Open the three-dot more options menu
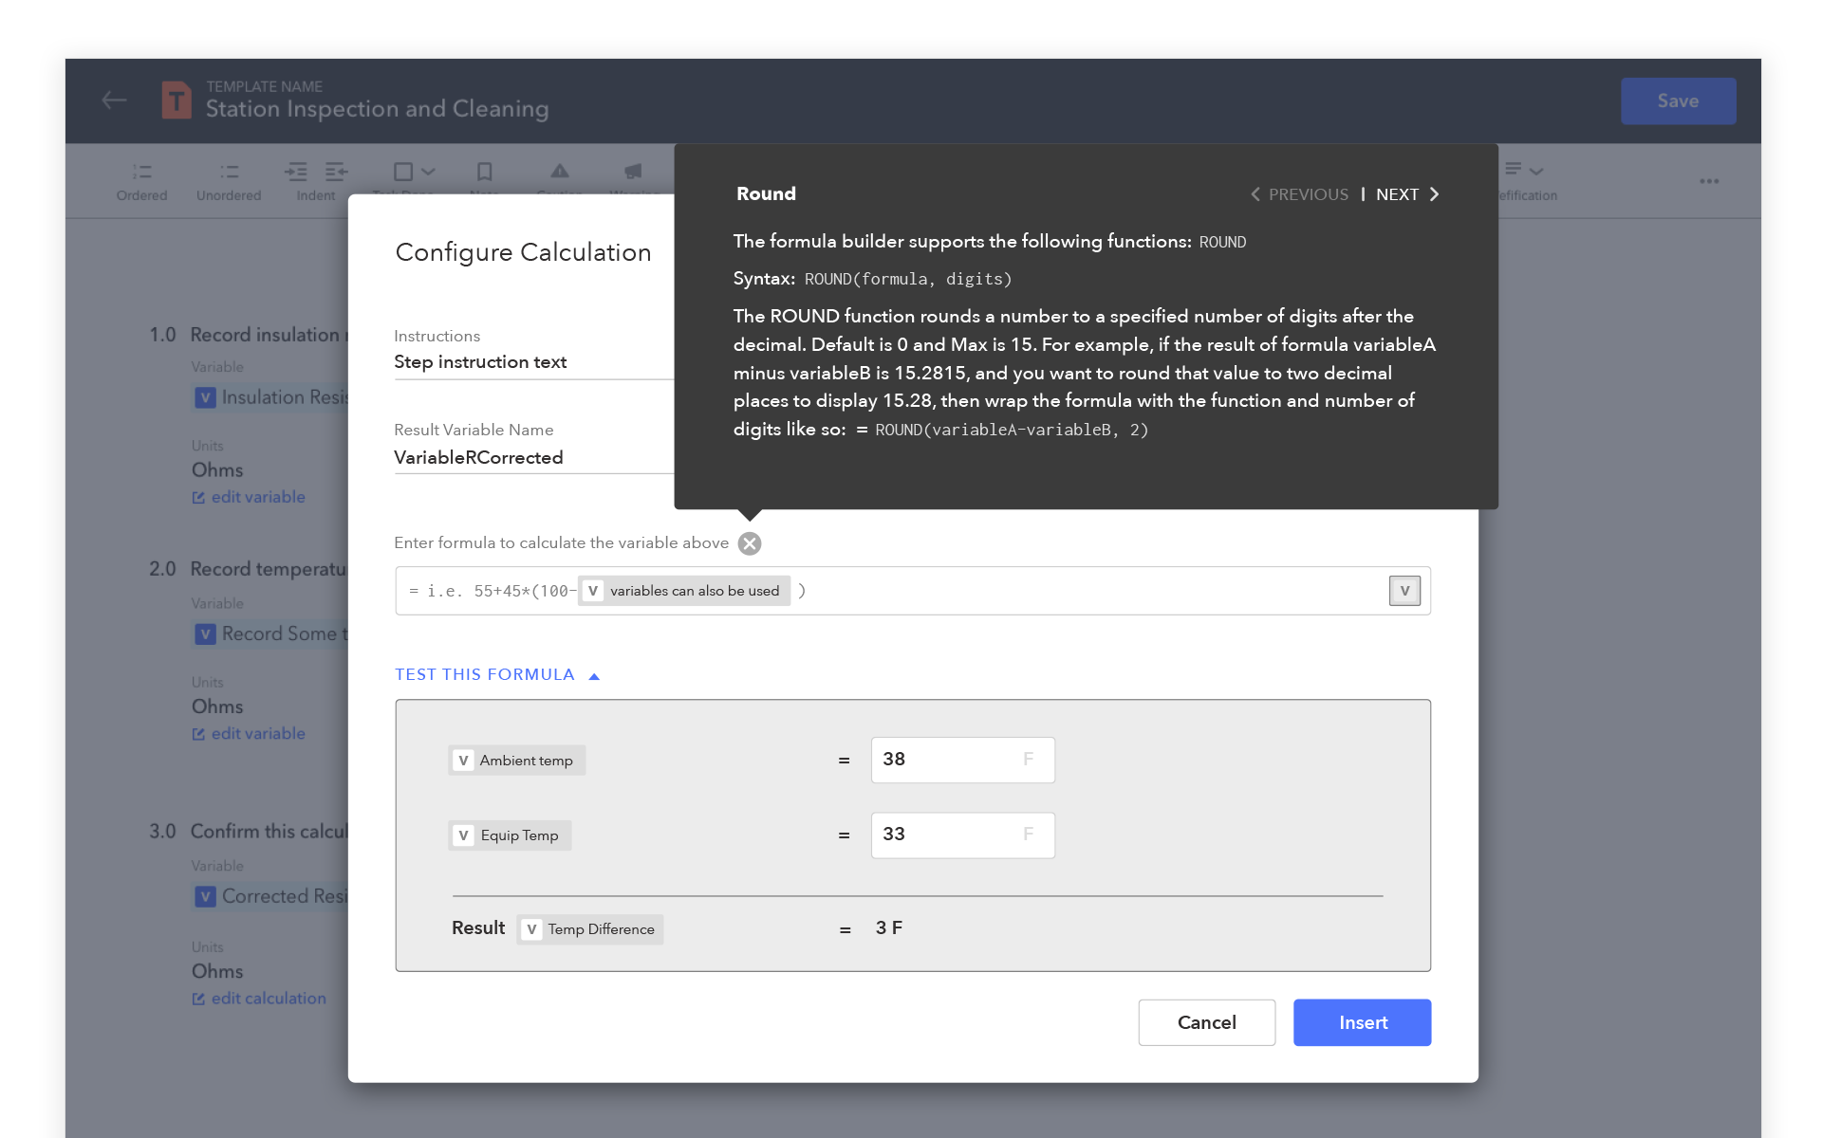 [x=1709, y=181]
